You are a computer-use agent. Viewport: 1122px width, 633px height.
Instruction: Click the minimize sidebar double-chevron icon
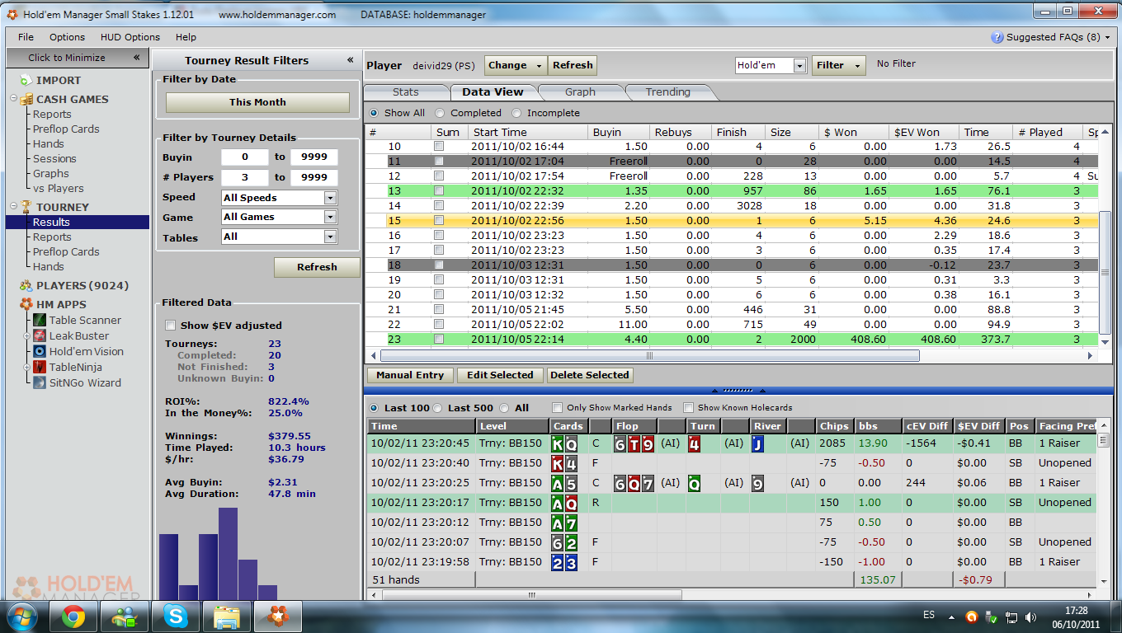point(136,58)
